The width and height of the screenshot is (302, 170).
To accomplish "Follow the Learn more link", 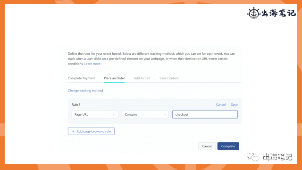I will click(92, 64).
